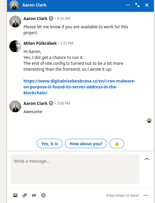Screen dimensions: 155x203
Task: Attach a file with the paperclip icon
Action: point(25,195)
